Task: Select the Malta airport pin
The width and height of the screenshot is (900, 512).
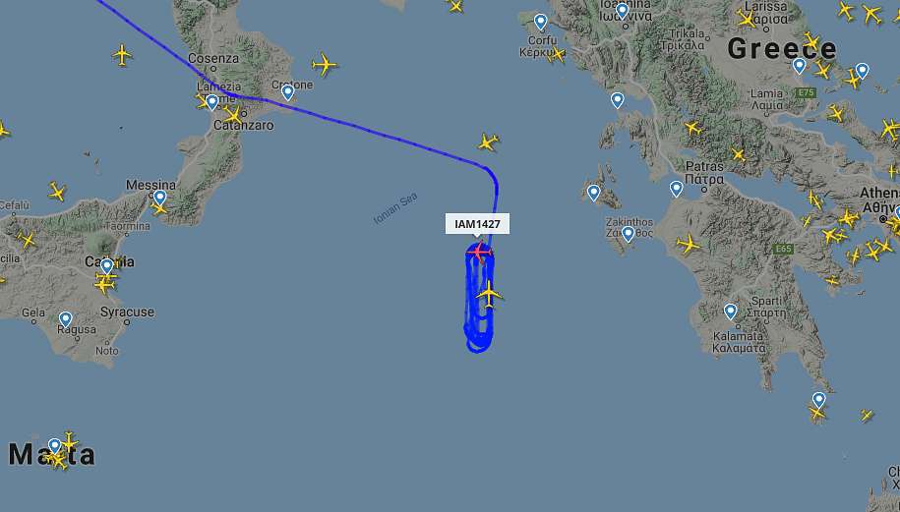Action: tap(54, 446)
